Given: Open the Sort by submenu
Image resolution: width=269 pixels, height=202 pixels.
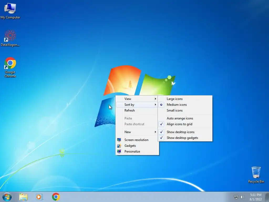Looking at the screenshot, I should pyautogui.click(x=137, y=105).
